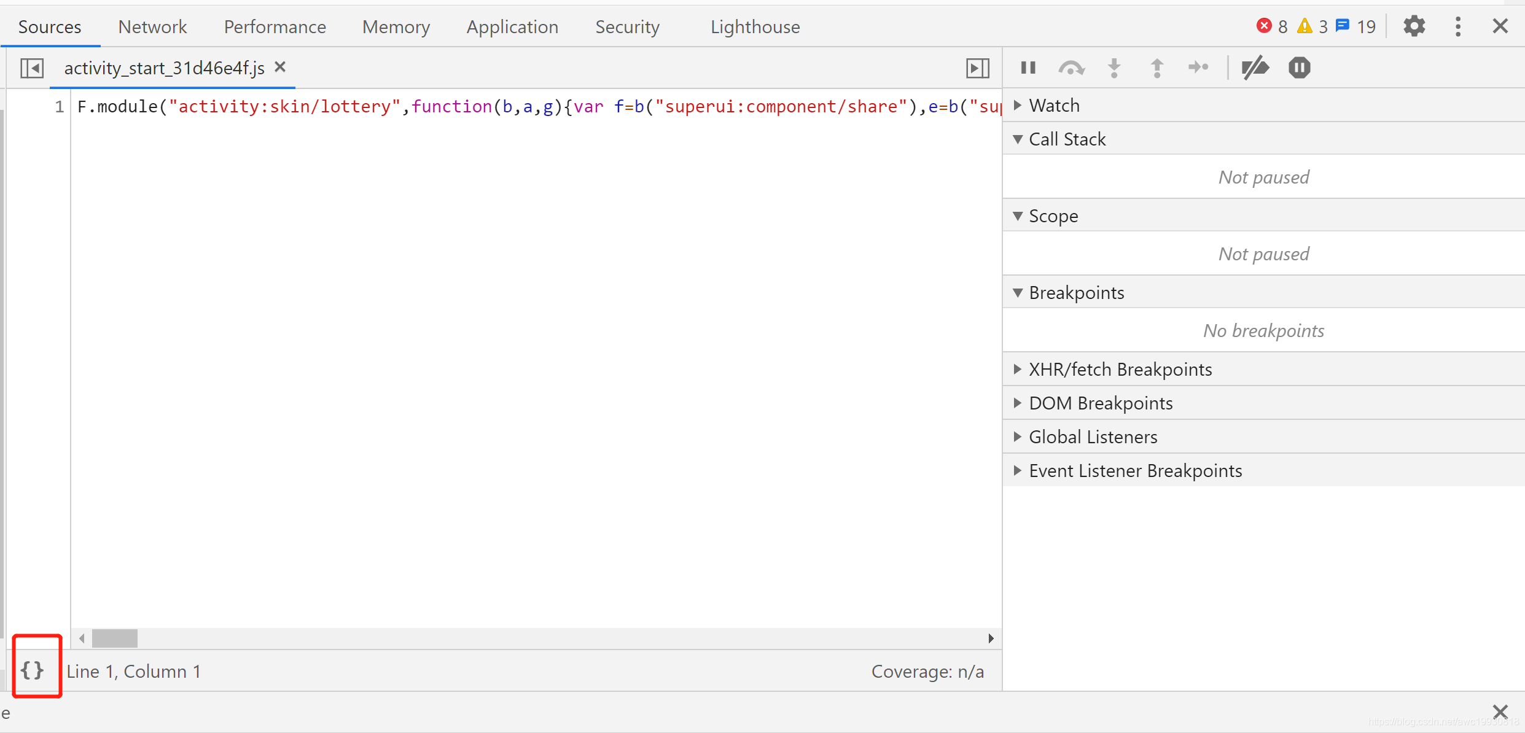Screen dimensions: 1525x733
Task: Click the step out of function icon
Action: (1156, 68)
